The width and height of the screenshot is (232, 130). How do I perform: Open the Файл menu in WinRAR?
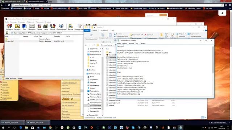[7, 22]
